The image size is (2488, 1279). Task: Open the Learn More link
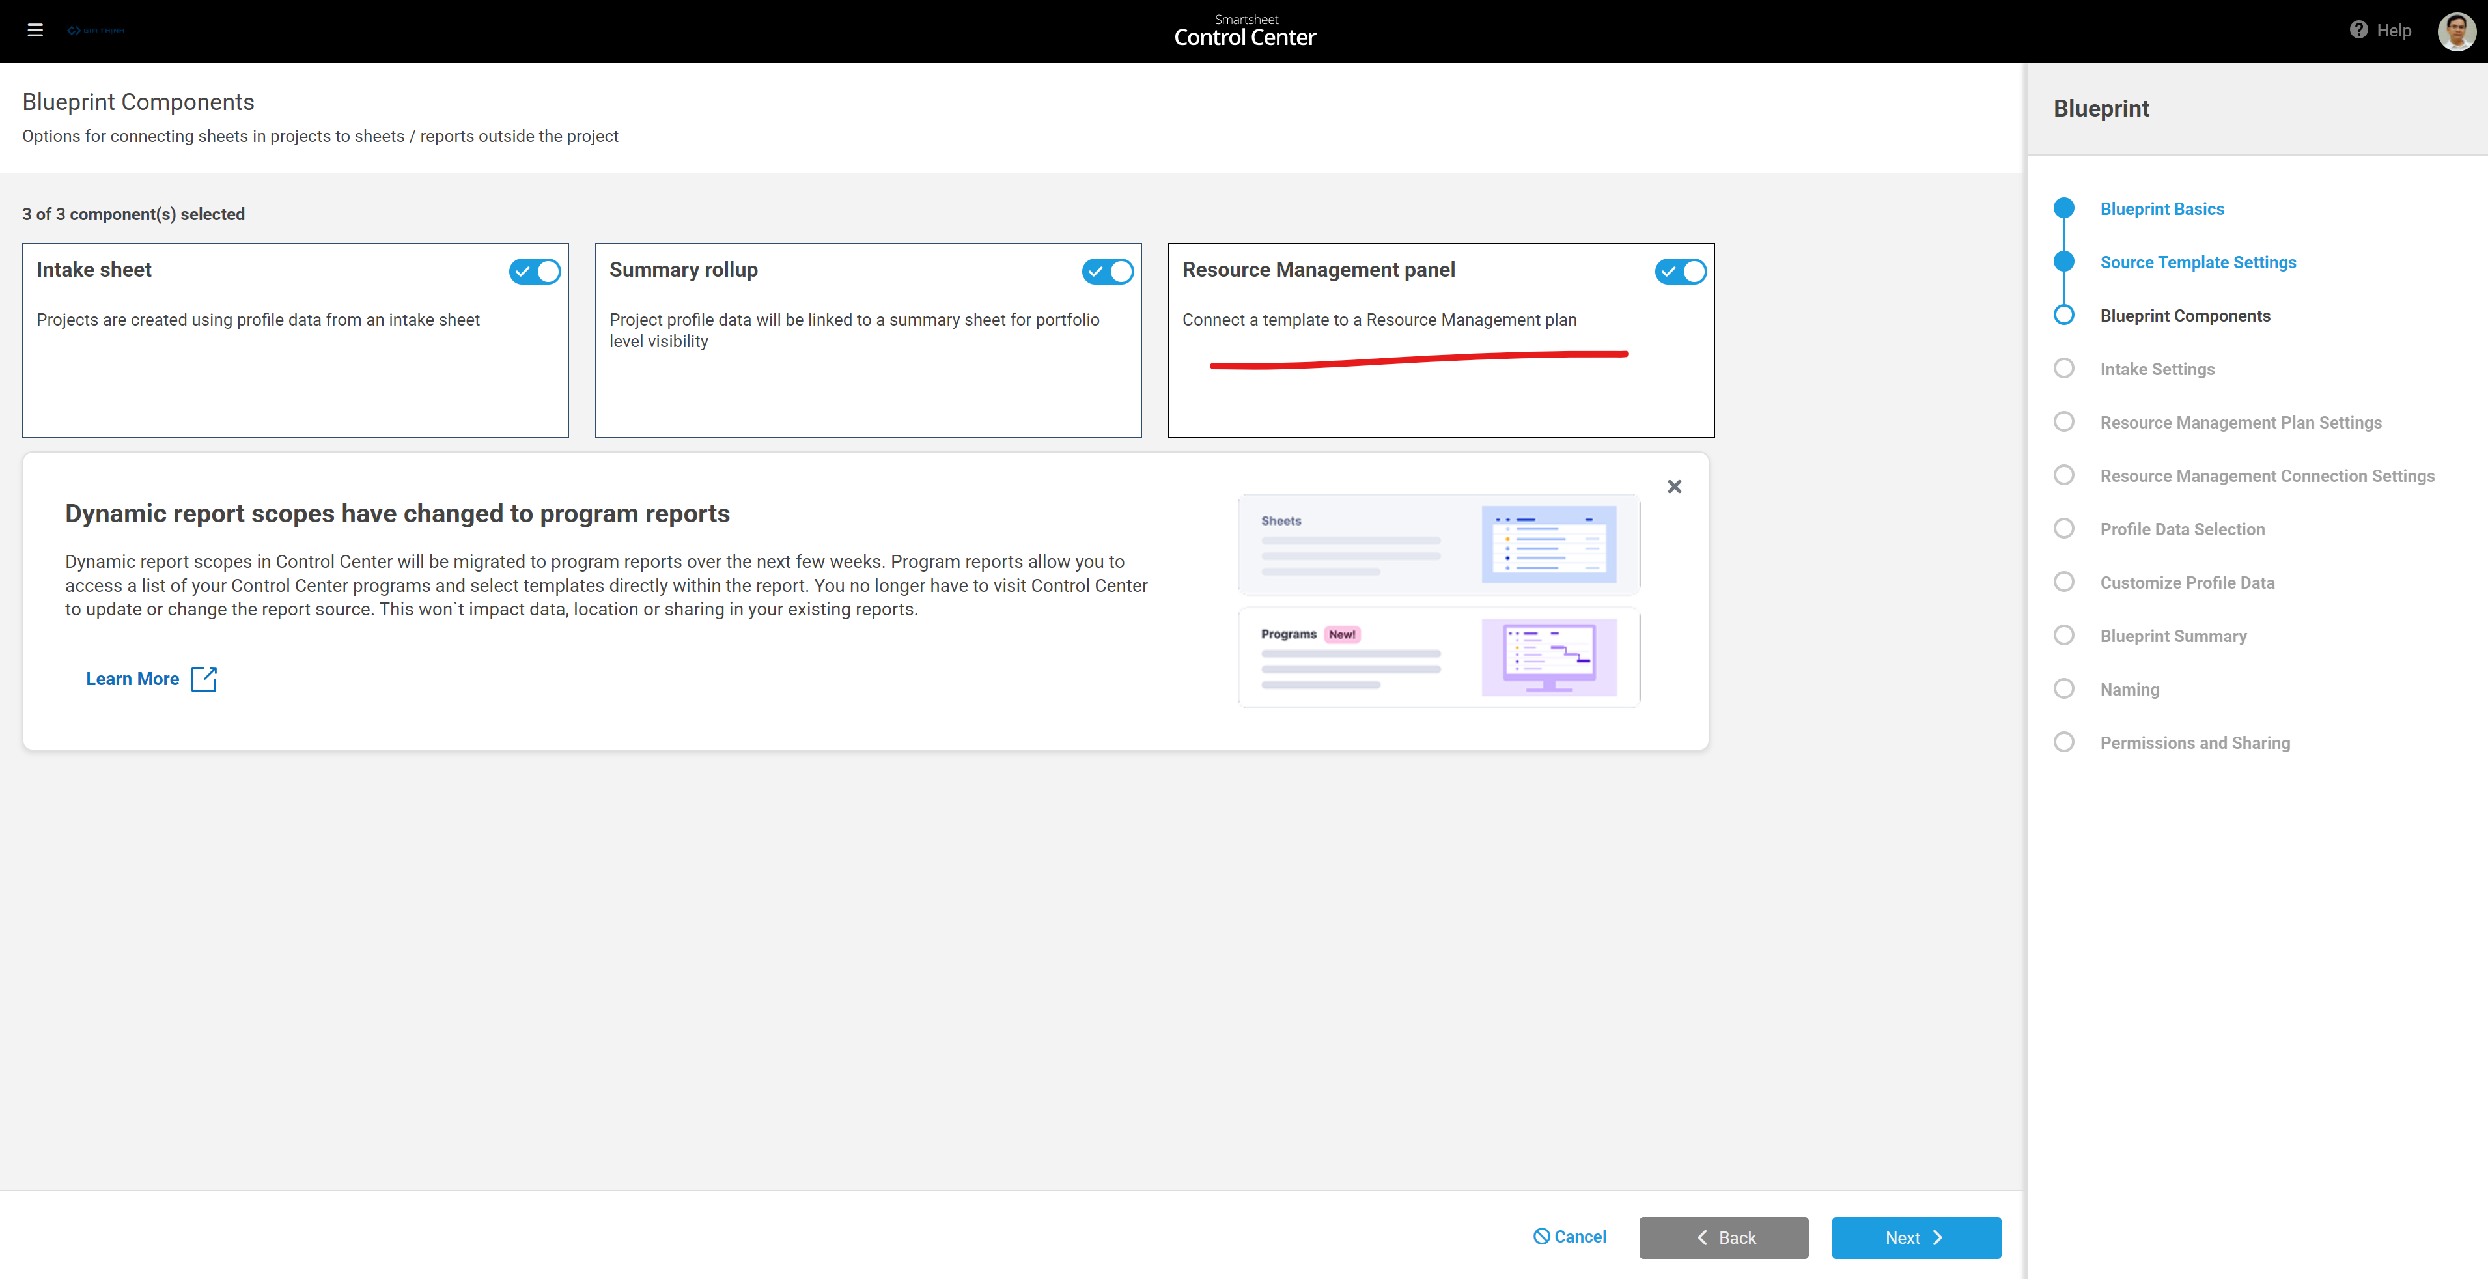point(132,679)
